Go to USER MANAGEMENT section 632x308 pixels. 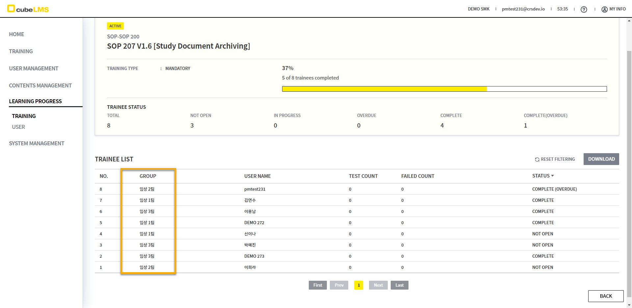34,68
